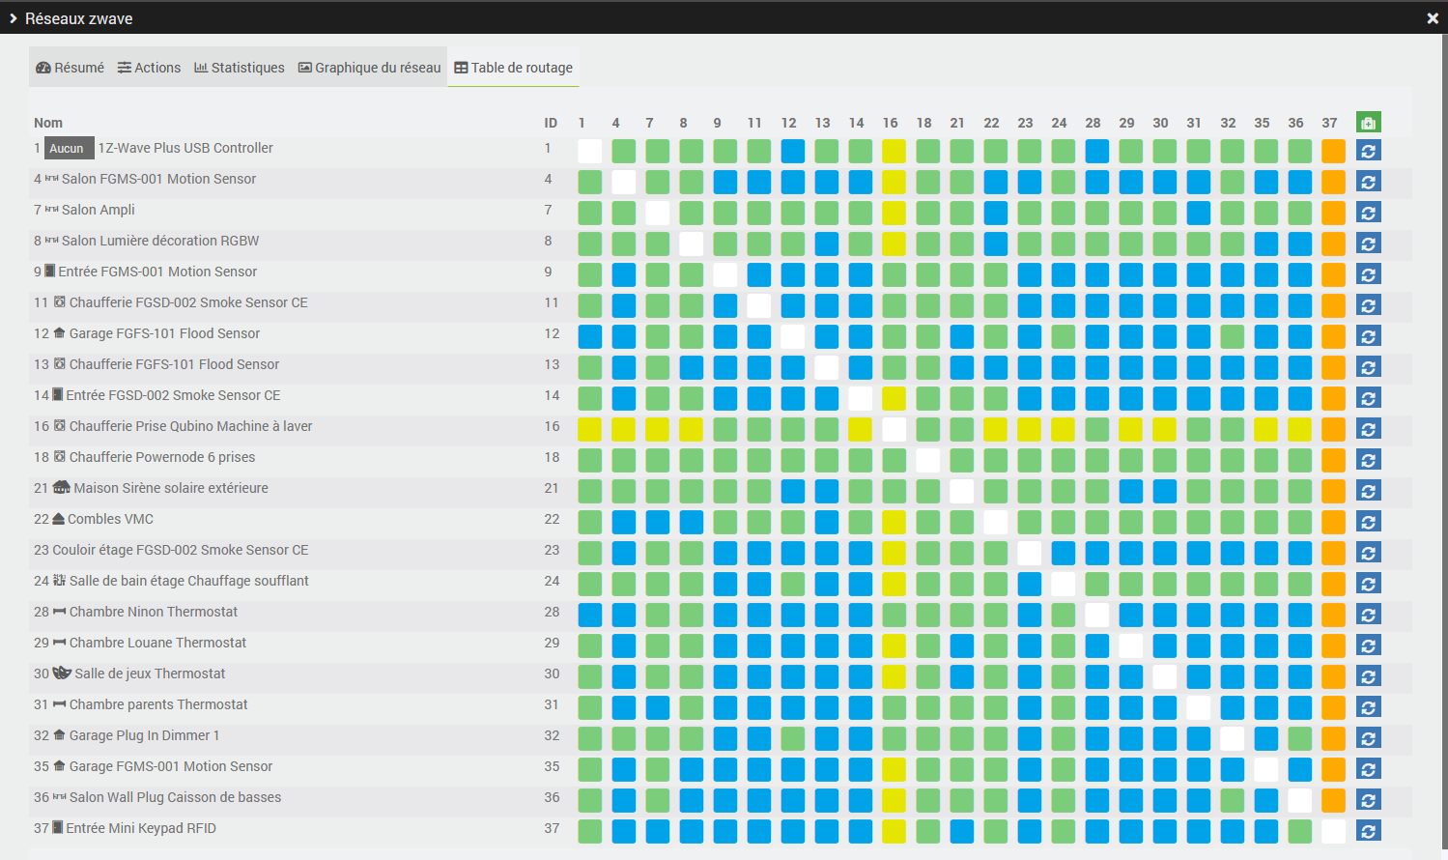Select device name Maison Sirène solaire extérieure
This screenshot has height=860, width=1448.
point(171,488)
